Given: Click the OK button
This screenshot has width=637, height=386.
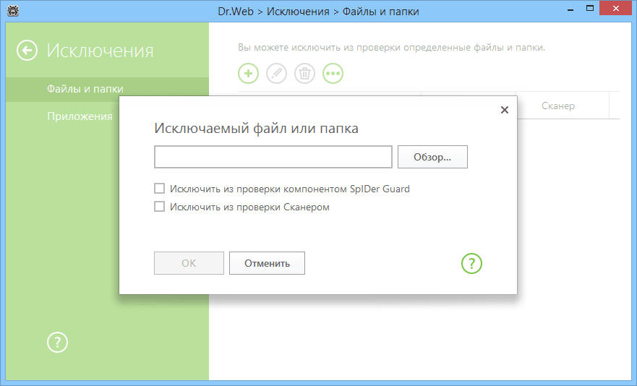Looking at the screenshot, I should [x=189, y=263].
